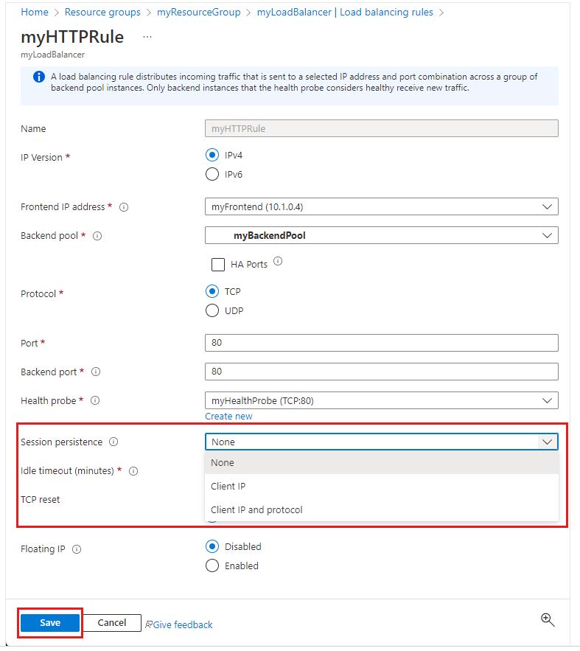Click the Session persistence info icon

[113, 442]
